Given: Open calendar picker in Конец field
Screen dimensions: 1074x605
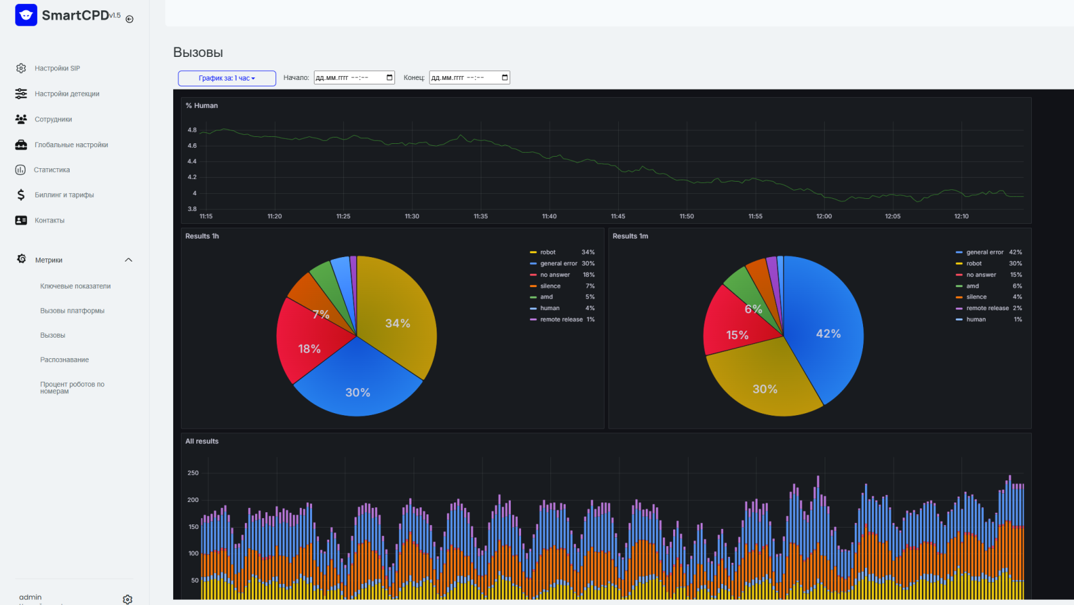Looking at the screenshot, I should [x=505, y=77].
